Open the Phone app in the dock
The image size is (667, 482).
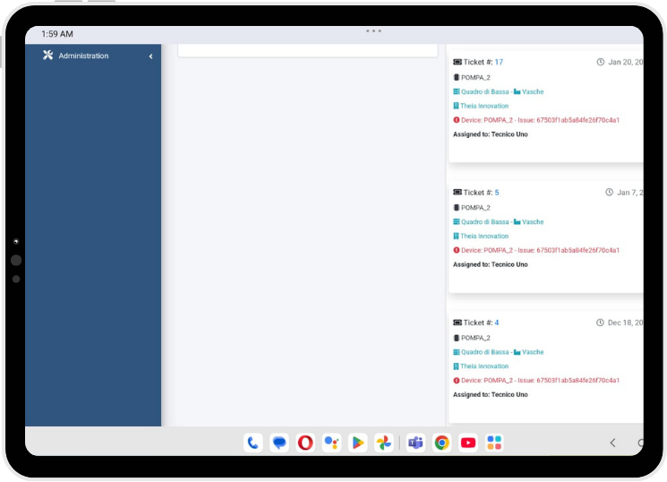(253, 443)
